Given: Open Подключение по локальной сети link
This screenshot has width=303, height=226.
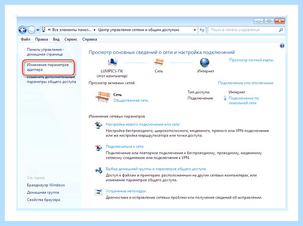Looking at the screenshot, I should tap(244, 101).
